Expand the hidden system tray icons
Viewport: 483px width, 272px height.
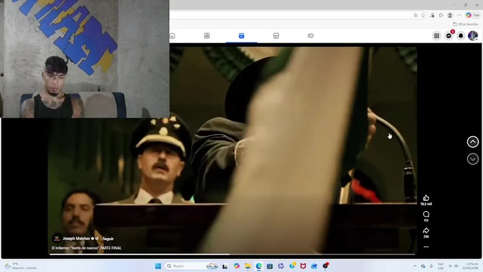click(x=415, y=266)
